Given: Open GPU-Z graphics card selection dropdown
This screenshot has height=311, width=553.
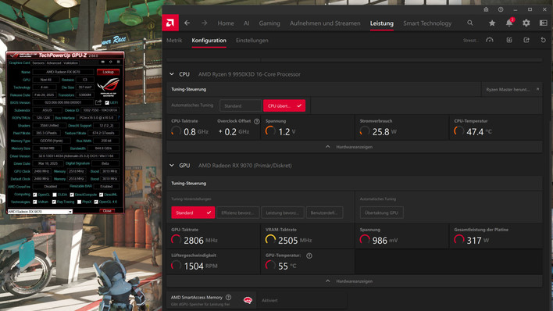Looking at the screenshot, I should (40, 212).
